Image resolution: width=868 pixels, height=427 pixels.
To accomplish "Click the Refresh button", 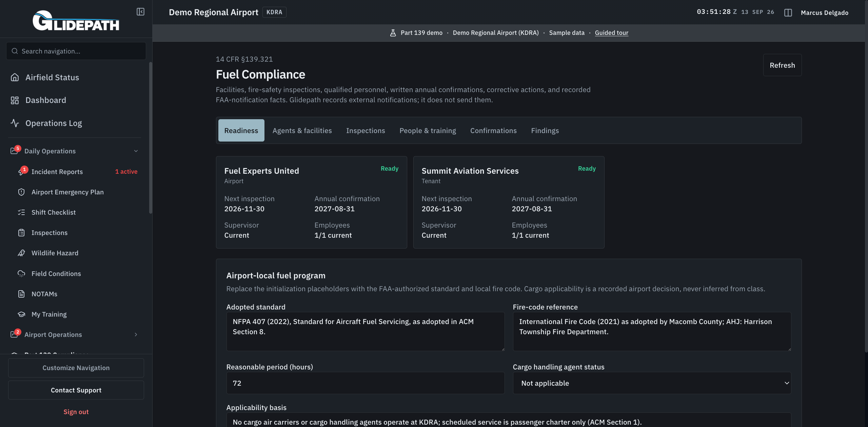I will point(782,65).
